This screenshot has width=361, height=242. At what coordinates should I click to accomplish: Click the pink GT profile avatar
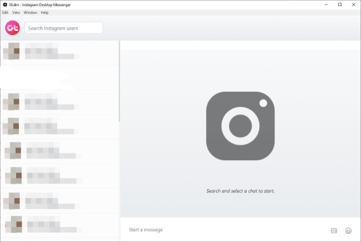click(x=12, y=28)
